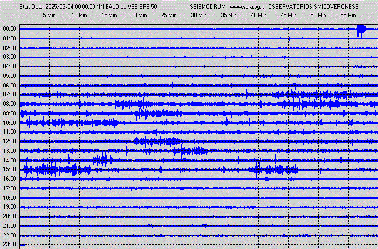The image size is (378, 249).
Task: Click the 19:00 hour label
Action: tap(10, 207)
